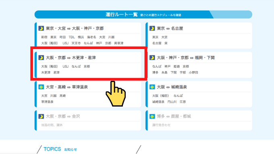The image size is (274, 154).
Task: Click moon icon beside 大阪・神戸・京都⇔福岡・下関
Action: tap(152, 57)
